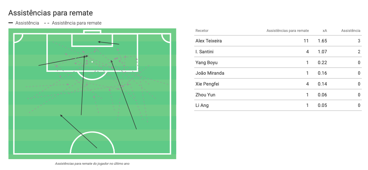Sort by the xA column header
368x170 pixels.
[x=325, y=30]
